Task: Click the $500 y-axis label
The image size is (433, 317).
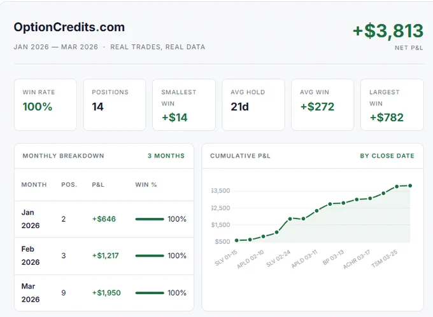Action: (x=223, y=241)
